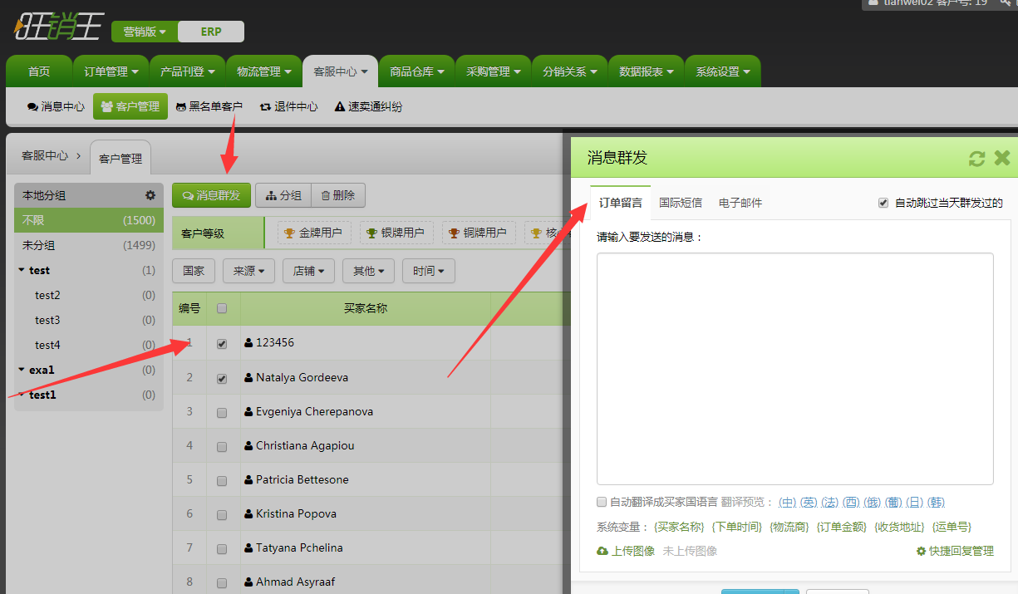Switch to the 国际短信 tab
The height and width of the screenshot is (594, 1018).
[680, 203]
